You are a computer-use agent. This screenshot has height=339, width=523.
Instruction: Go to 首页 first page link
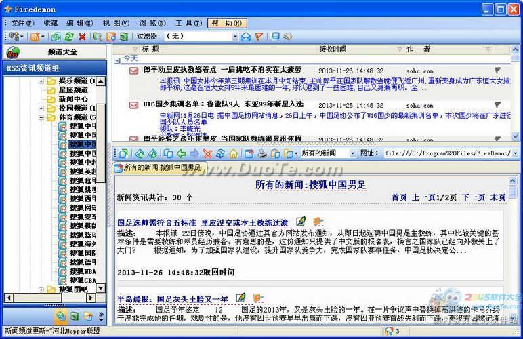tap(399, 197)
